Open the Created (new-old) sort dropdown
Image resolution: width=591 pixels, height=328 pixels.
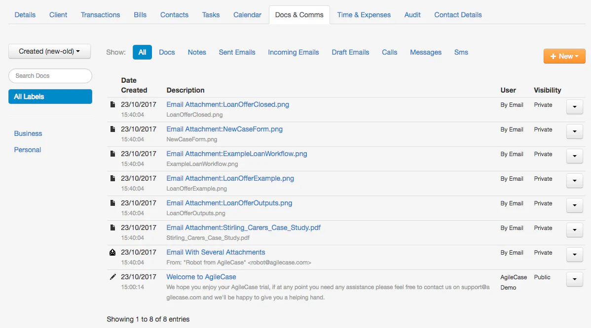point(49,51)
